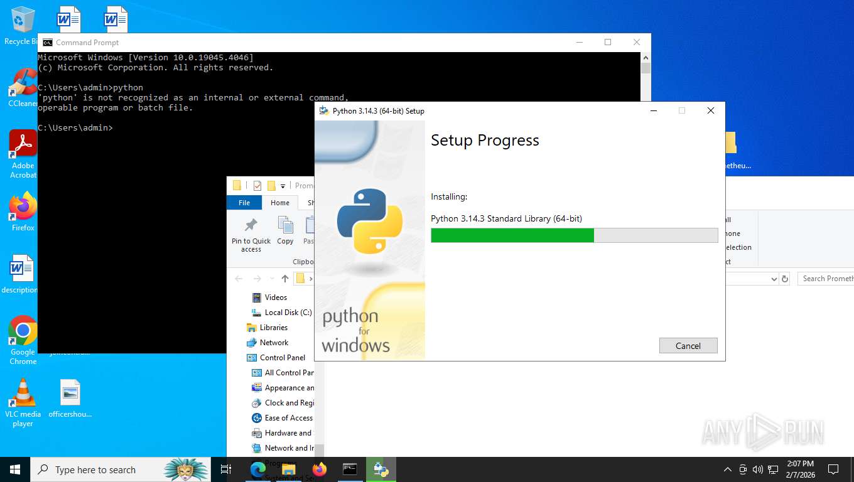Switch to Python installer taskbar icon
The image size is (854, 482).
pyautogui.click(x=381, y=469)
